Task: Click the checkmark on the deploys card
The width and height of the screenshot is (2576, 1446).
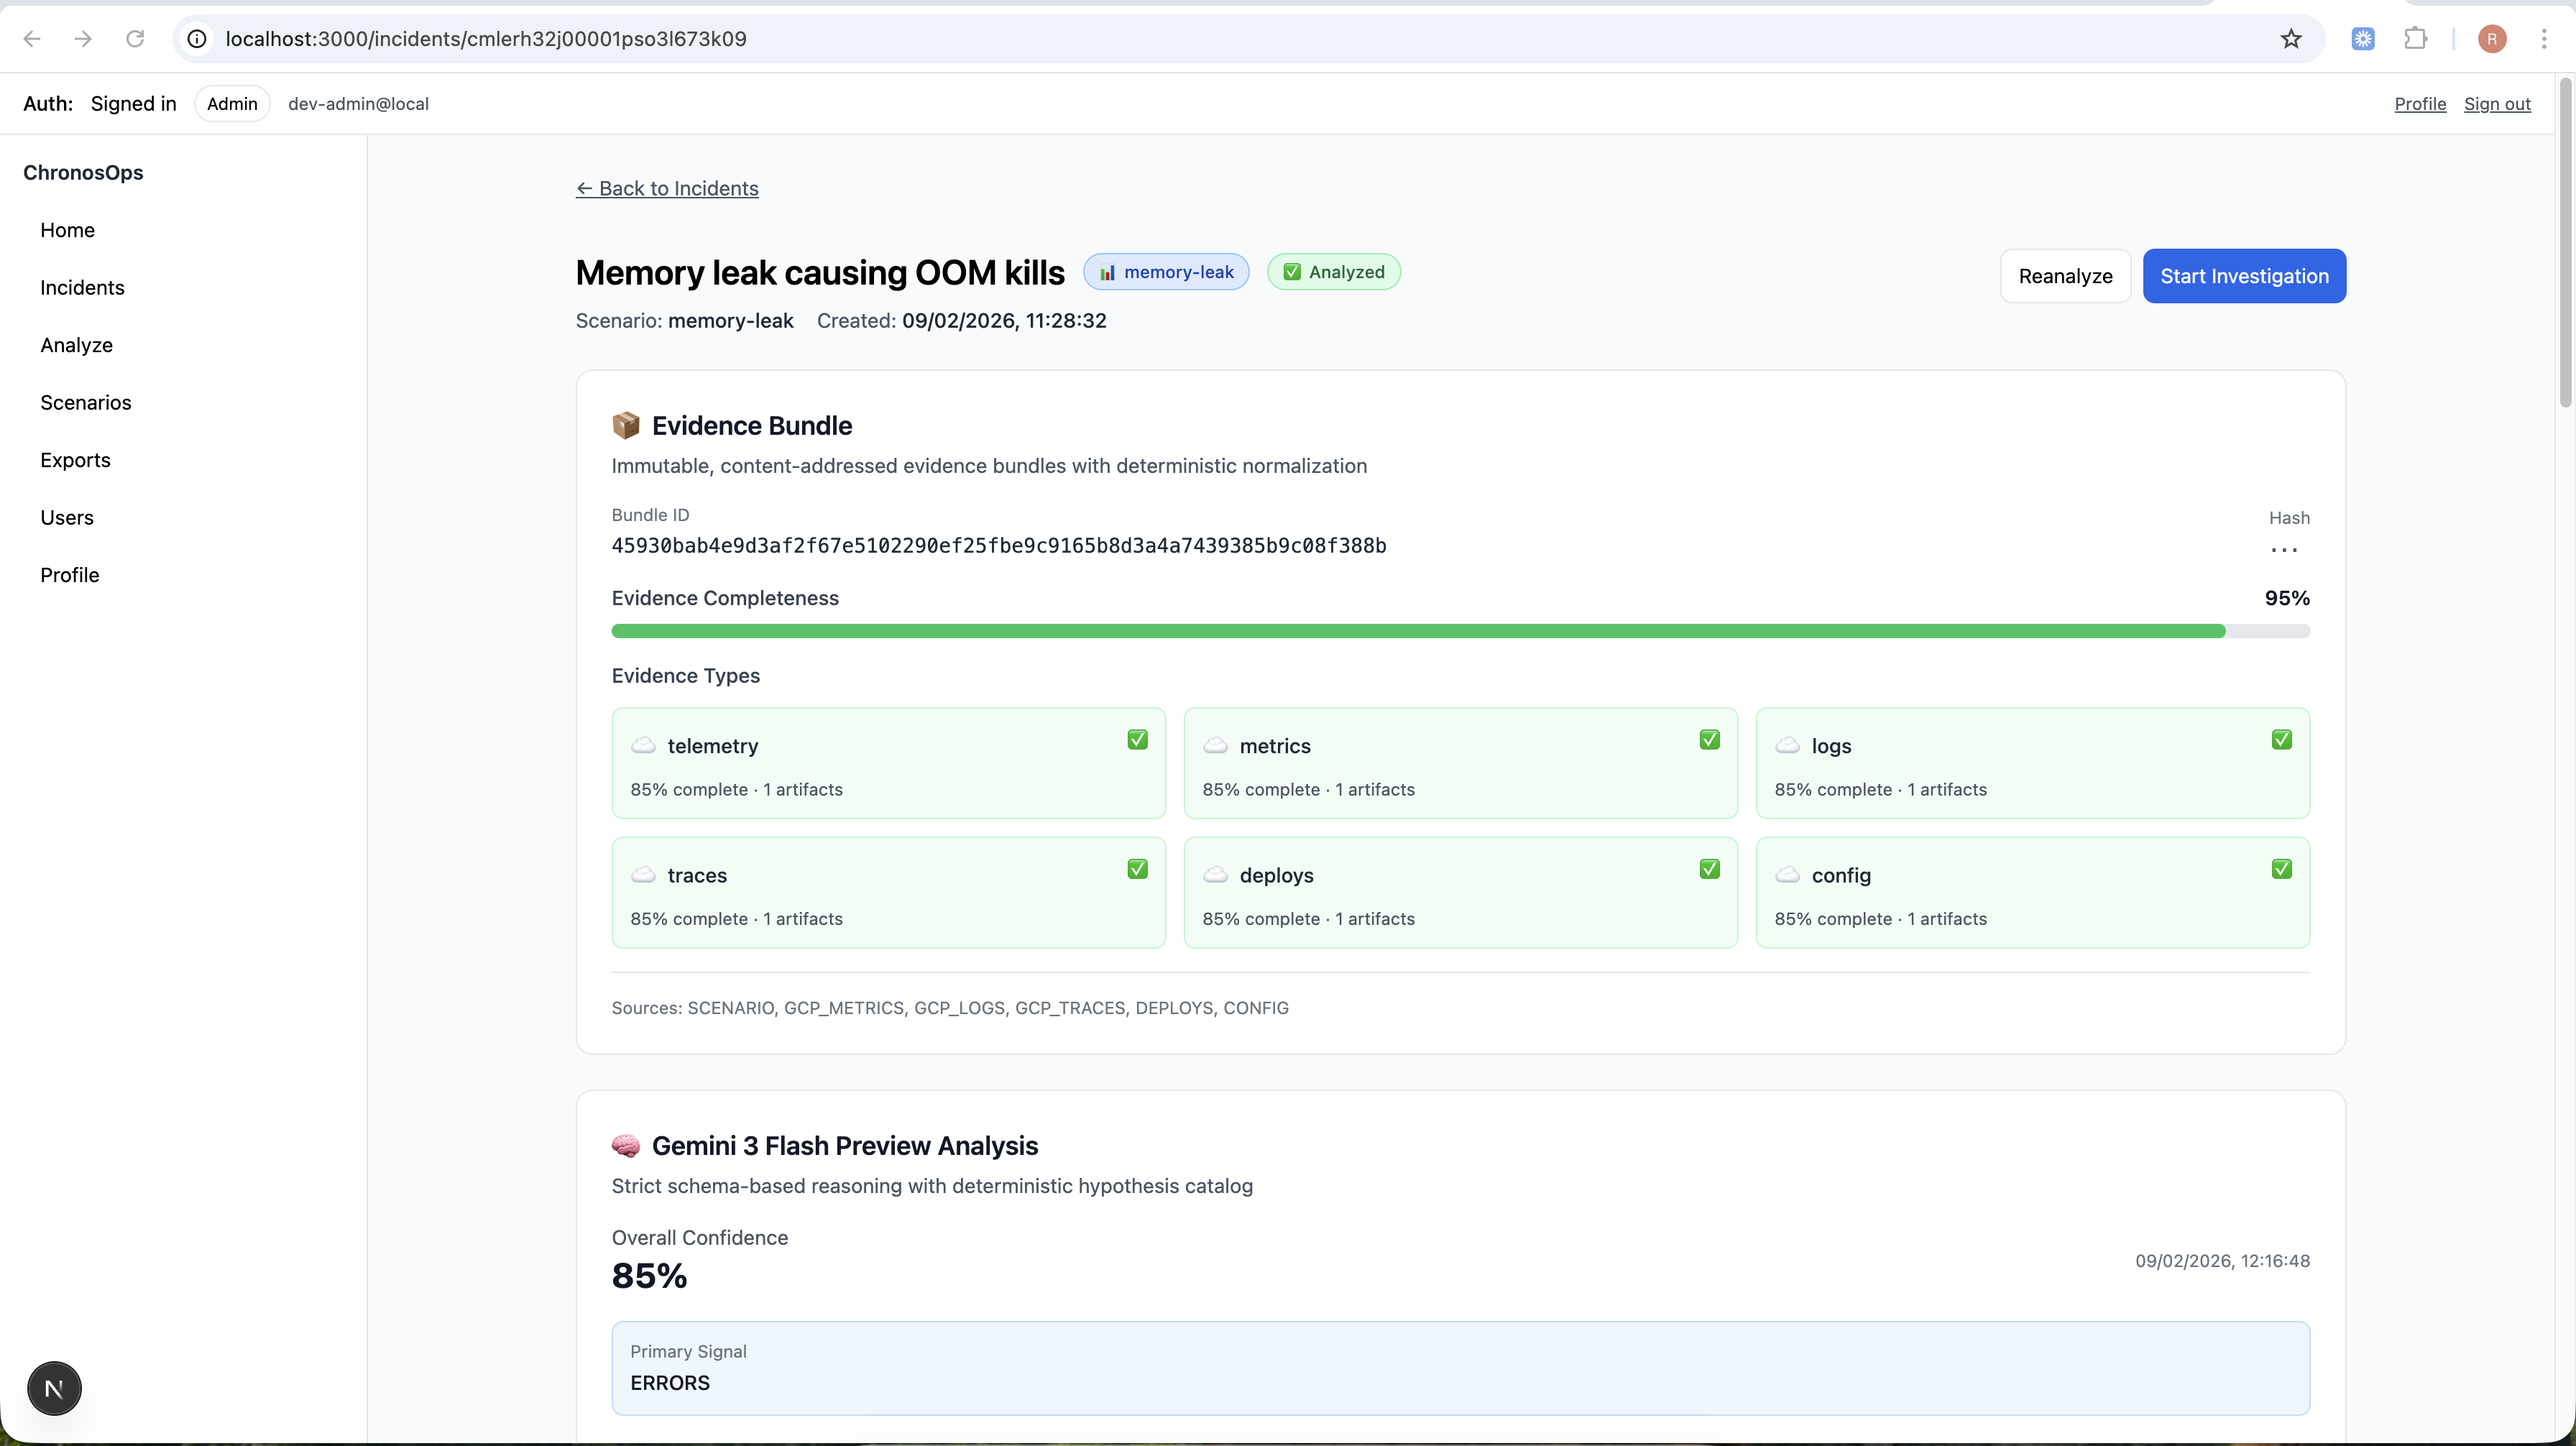Action: click(1709, 869)
